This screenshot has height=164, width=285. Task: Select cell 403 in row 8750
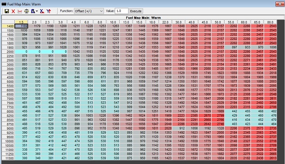click(x=231, y=124)
